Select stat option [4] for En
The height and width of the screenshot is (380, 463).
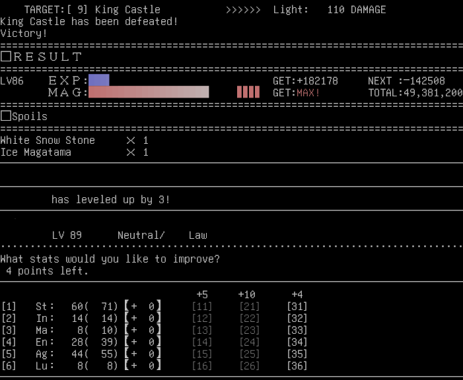point(9,342)
